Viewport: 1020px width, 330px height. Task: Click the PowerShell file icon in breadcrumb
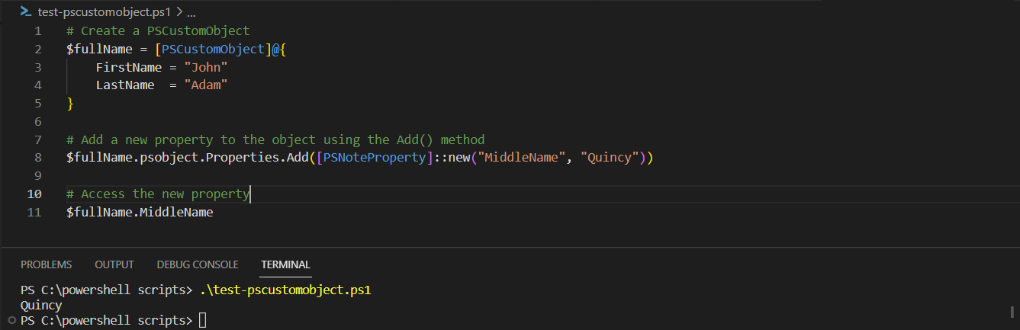[26, 12]
